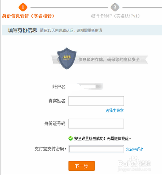Click the gray step 2 diamond icon
Screen dimensions: 162x176
pyautogui.click(x=115, y=7)
